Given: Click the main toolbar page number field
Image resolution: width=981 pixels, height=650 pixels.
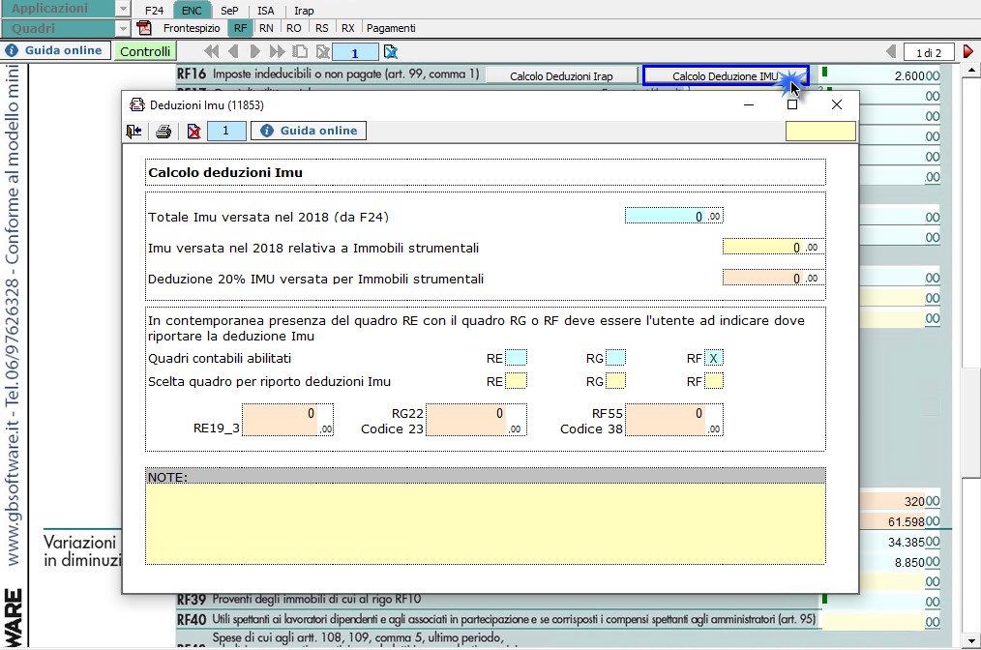Looking at the screenshot, I should (355, 52).
